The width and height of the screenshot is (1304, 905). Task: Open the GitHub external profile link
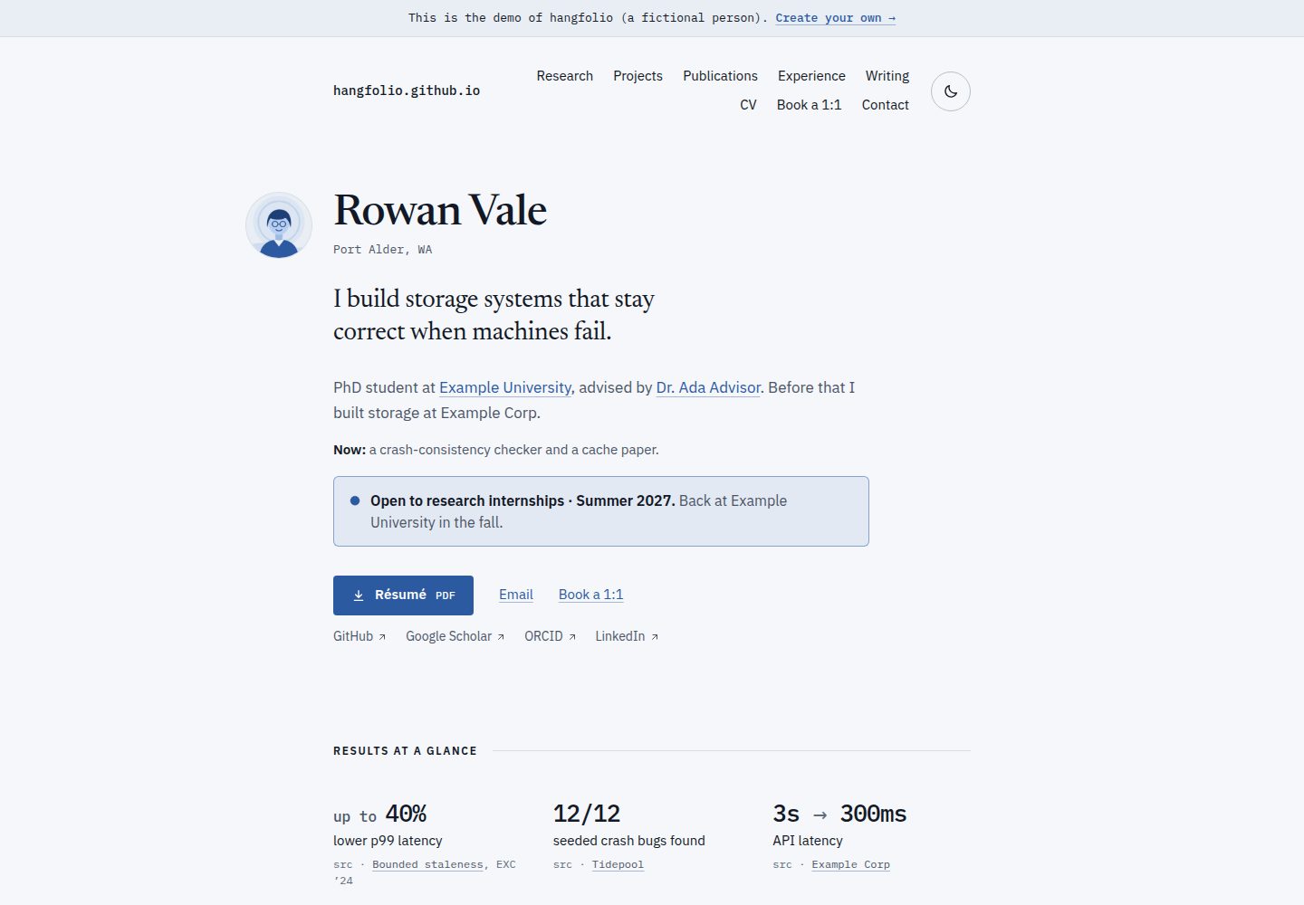[360, 636]
